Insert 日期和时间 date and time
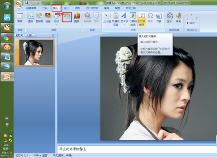 tap(133, 19)
